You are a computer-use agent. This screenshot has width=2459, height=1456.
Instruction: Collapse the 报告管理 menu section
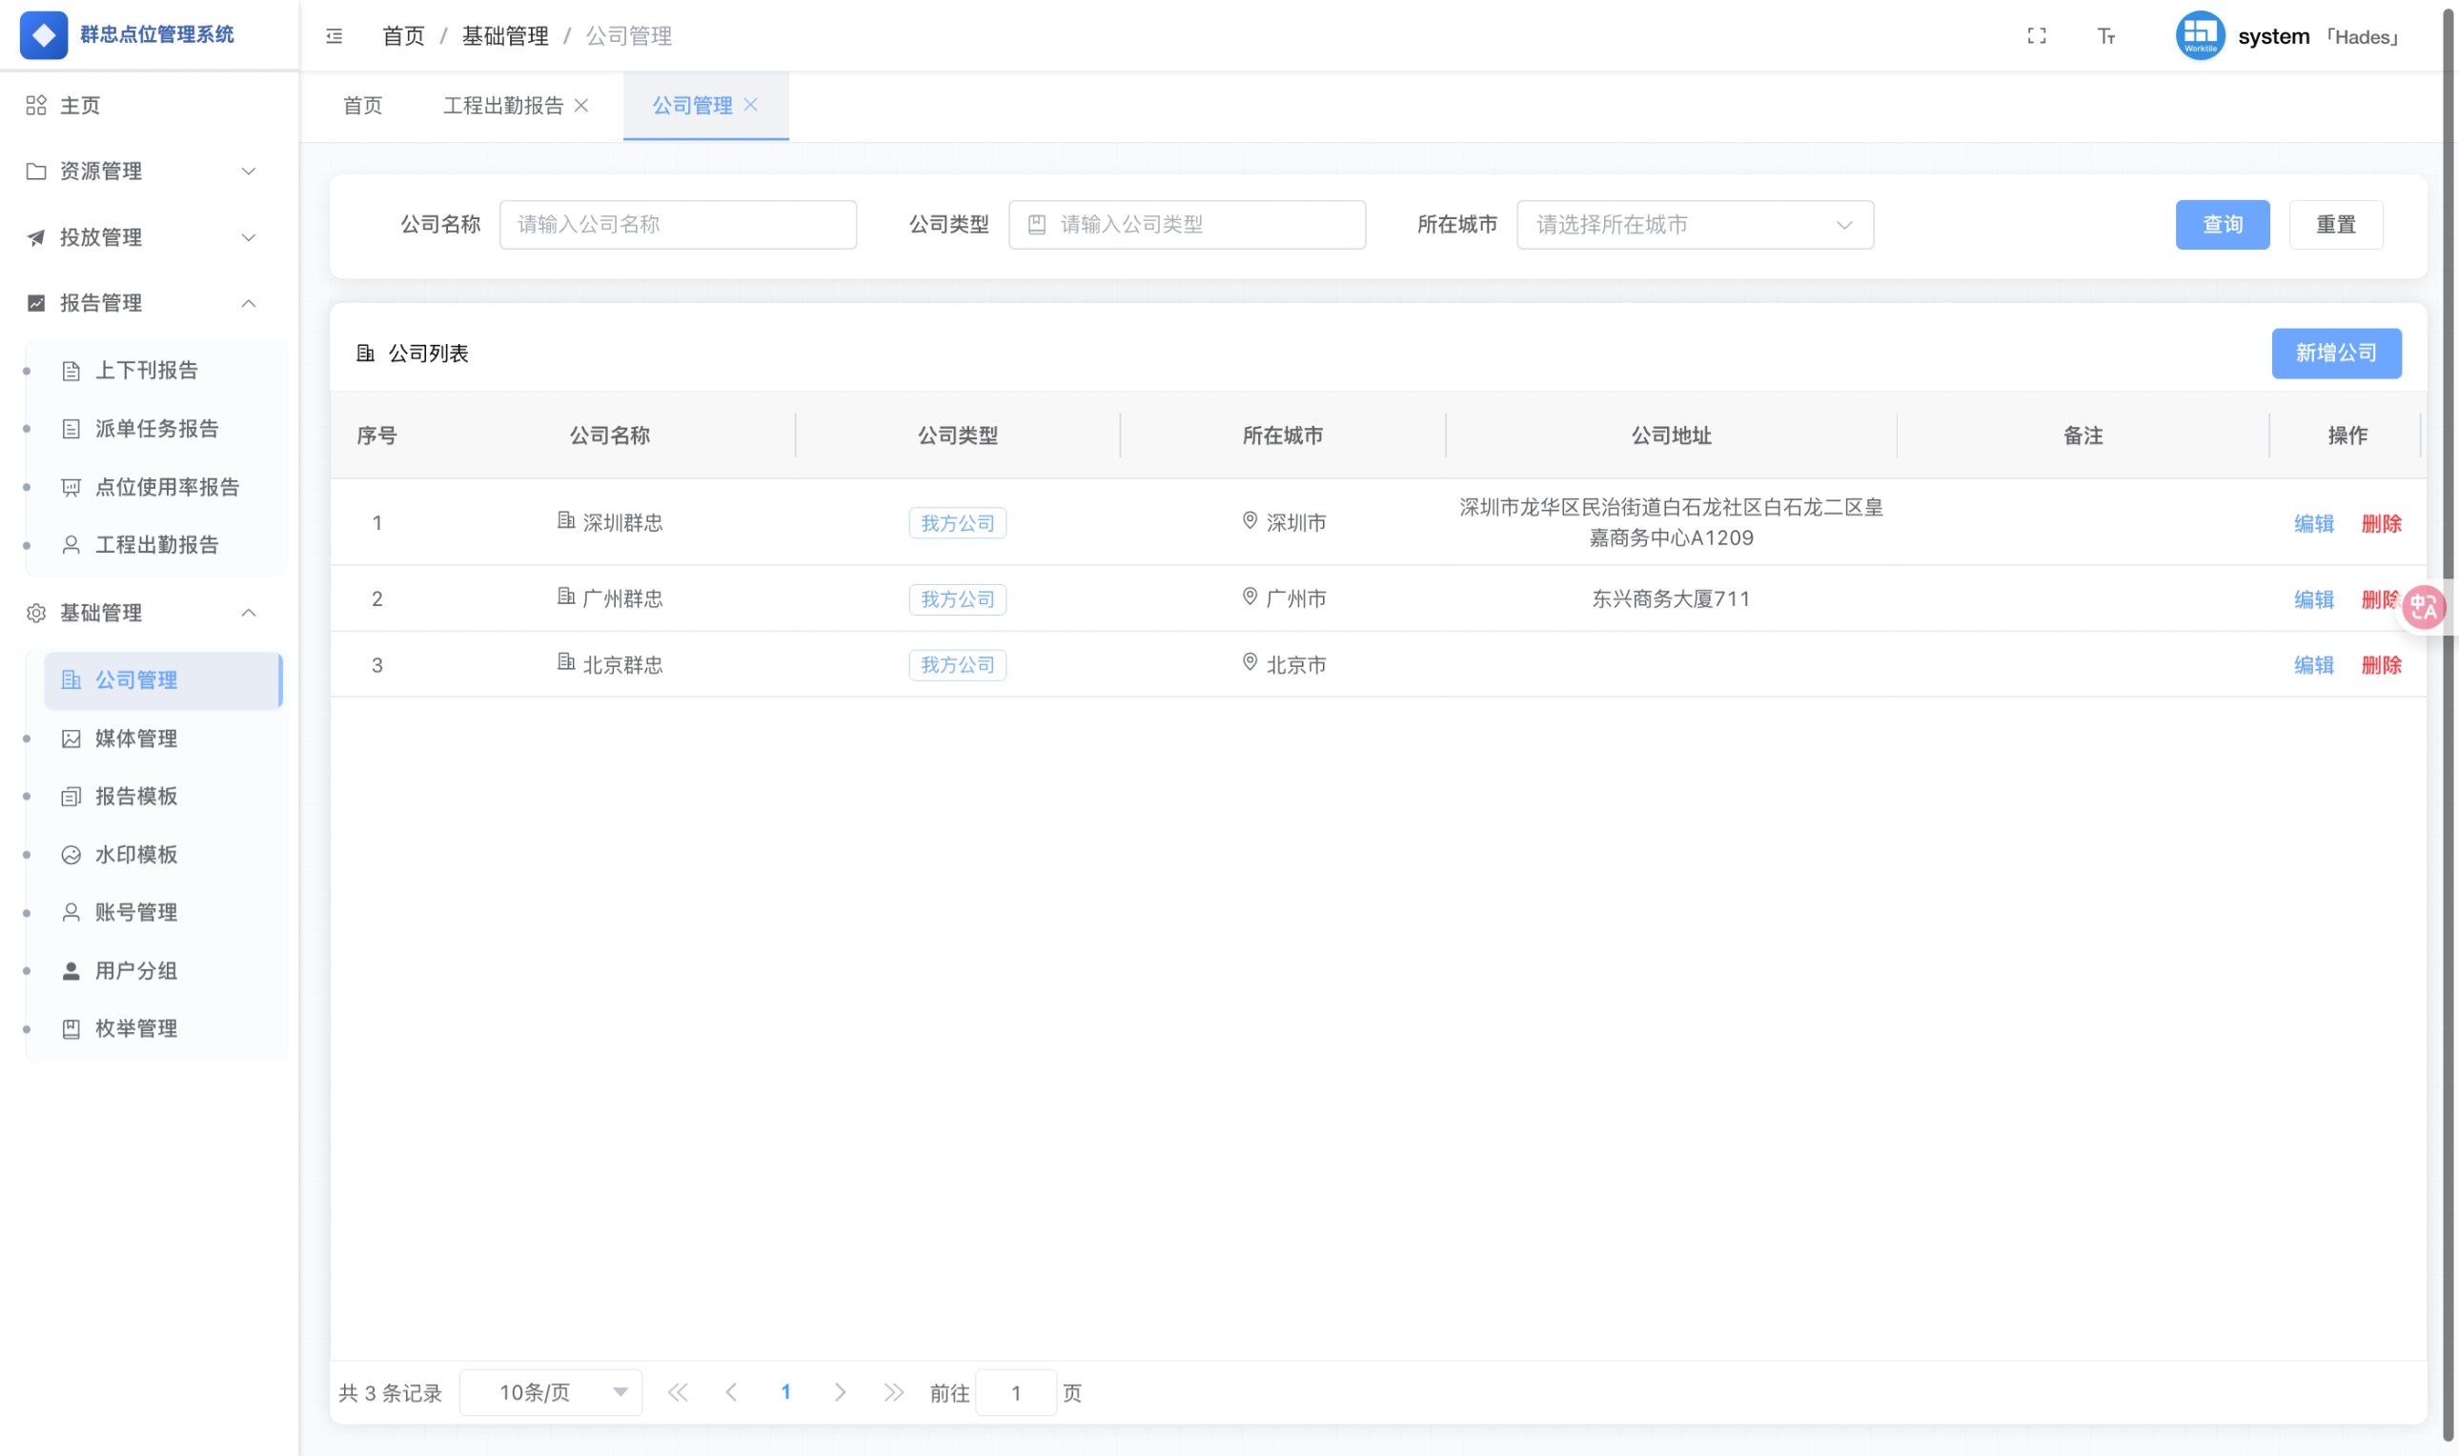(250, 302)
